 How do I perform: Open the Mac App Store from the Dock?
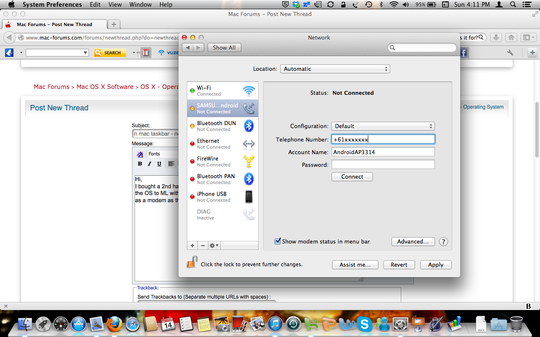coord(78,324)
